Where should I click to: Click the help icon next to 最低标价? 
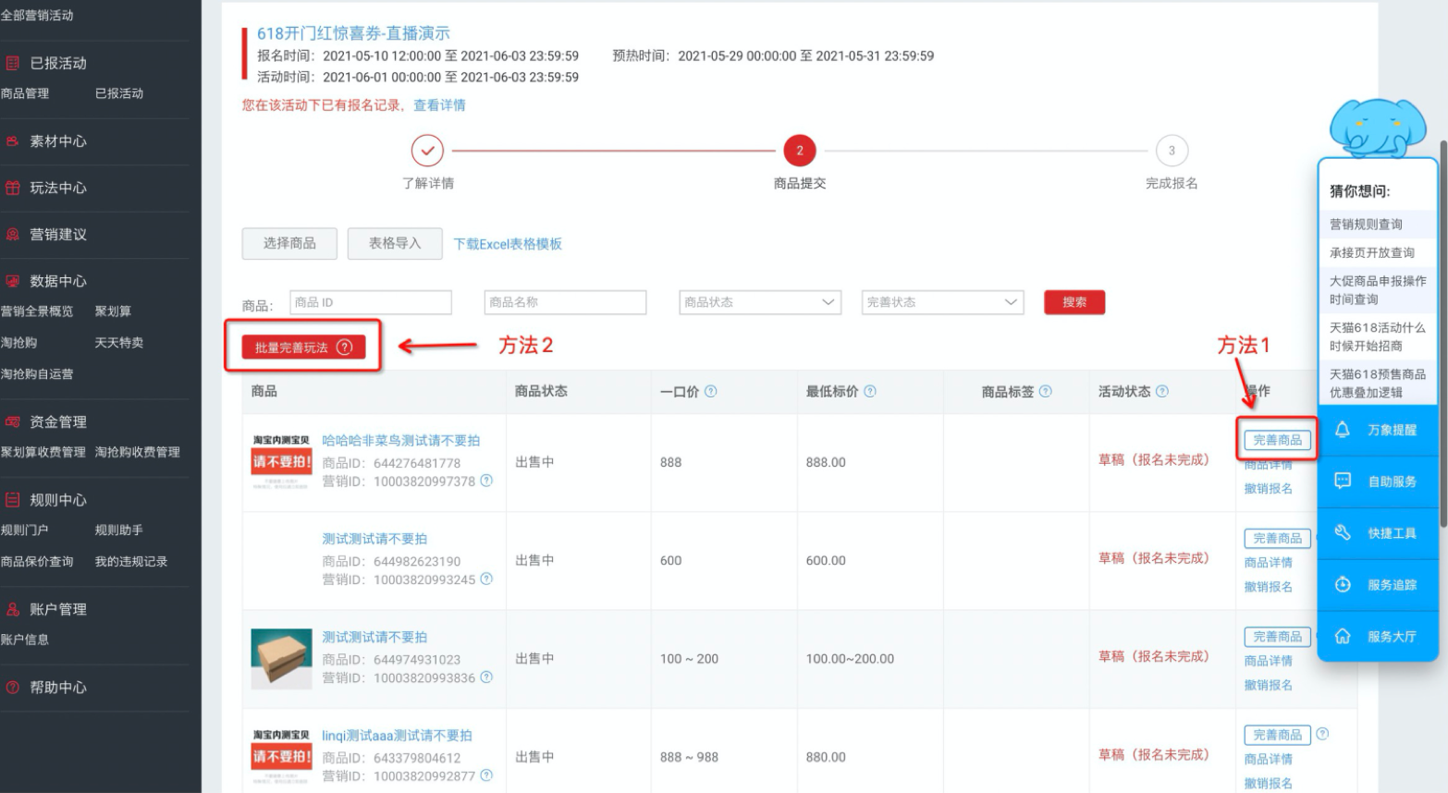pos(870,391)
